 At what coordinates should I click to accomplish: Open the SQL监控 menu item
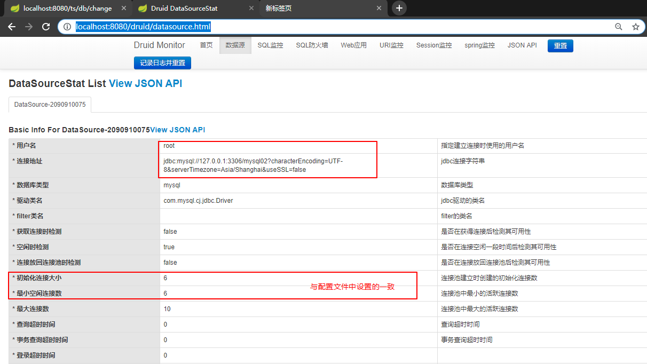[270, 45]
